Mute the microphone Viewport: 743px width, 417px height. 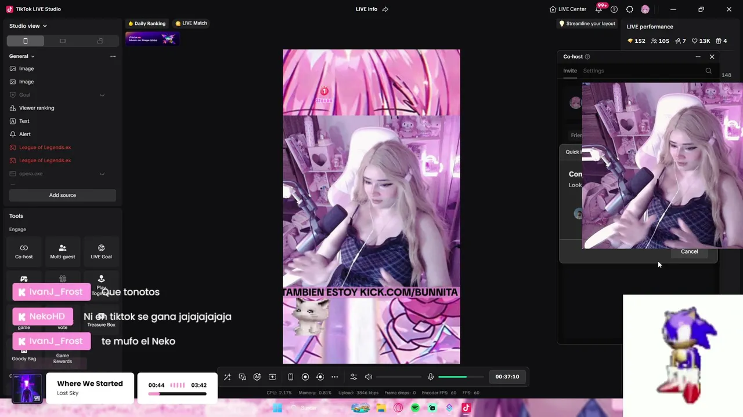click(x=431, y=377)
